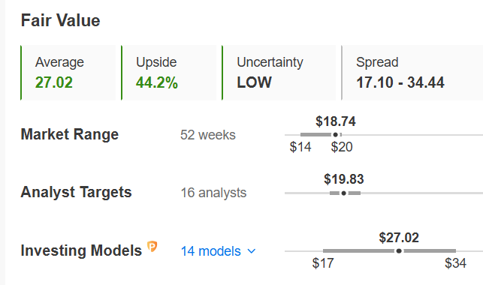Click the Analyst Targets $19.83 marker dot
Viewport: 483px width, 285px height.
(x=344, y=193)
